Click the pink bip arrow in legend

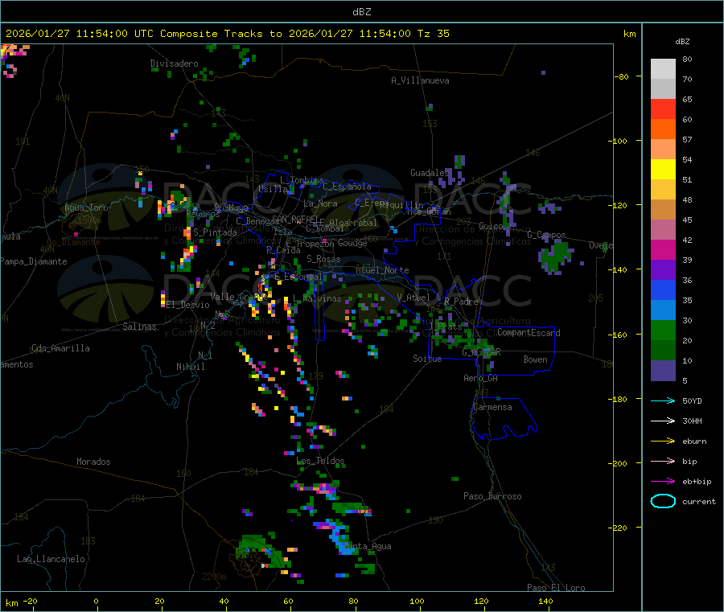pos(663,461)
